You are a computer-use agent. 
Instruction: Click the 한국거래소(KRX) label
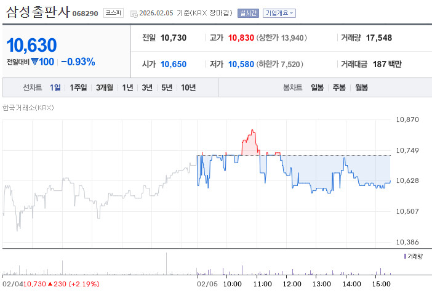coord(28,108)
